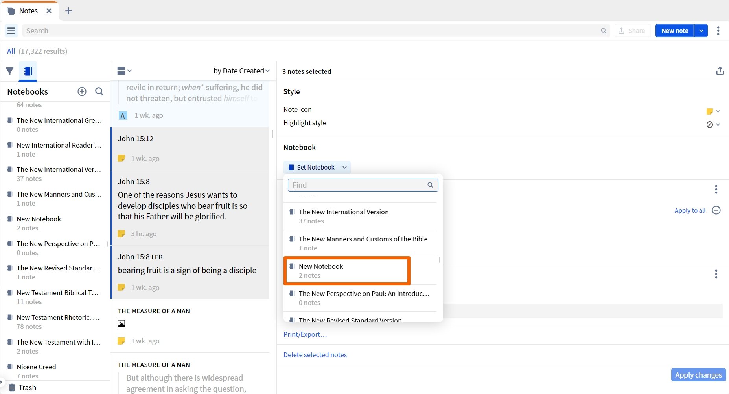729x394 pixels.
Task: Click the Find field magnifier icon
Action: point(430,185)
